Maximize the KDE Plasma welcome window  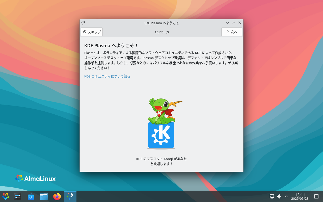click(x=234, y=23)
